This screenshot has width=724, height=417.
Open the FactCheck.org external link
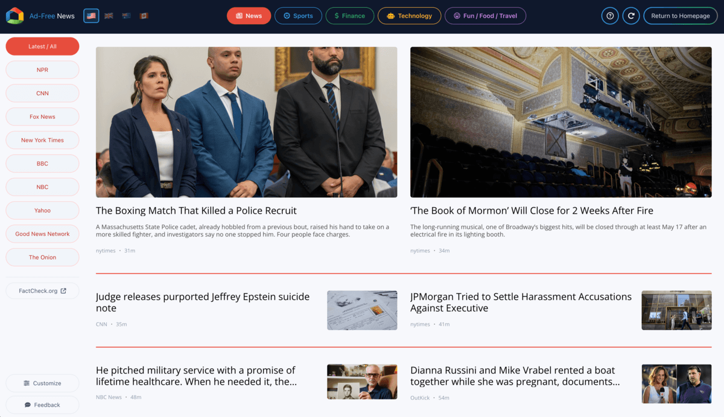[42, 291]
